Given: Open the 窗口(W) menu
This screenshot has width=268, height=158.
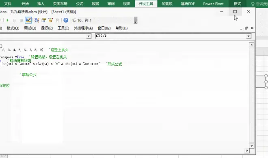Looking at the screenshot, I should [104, 28].
